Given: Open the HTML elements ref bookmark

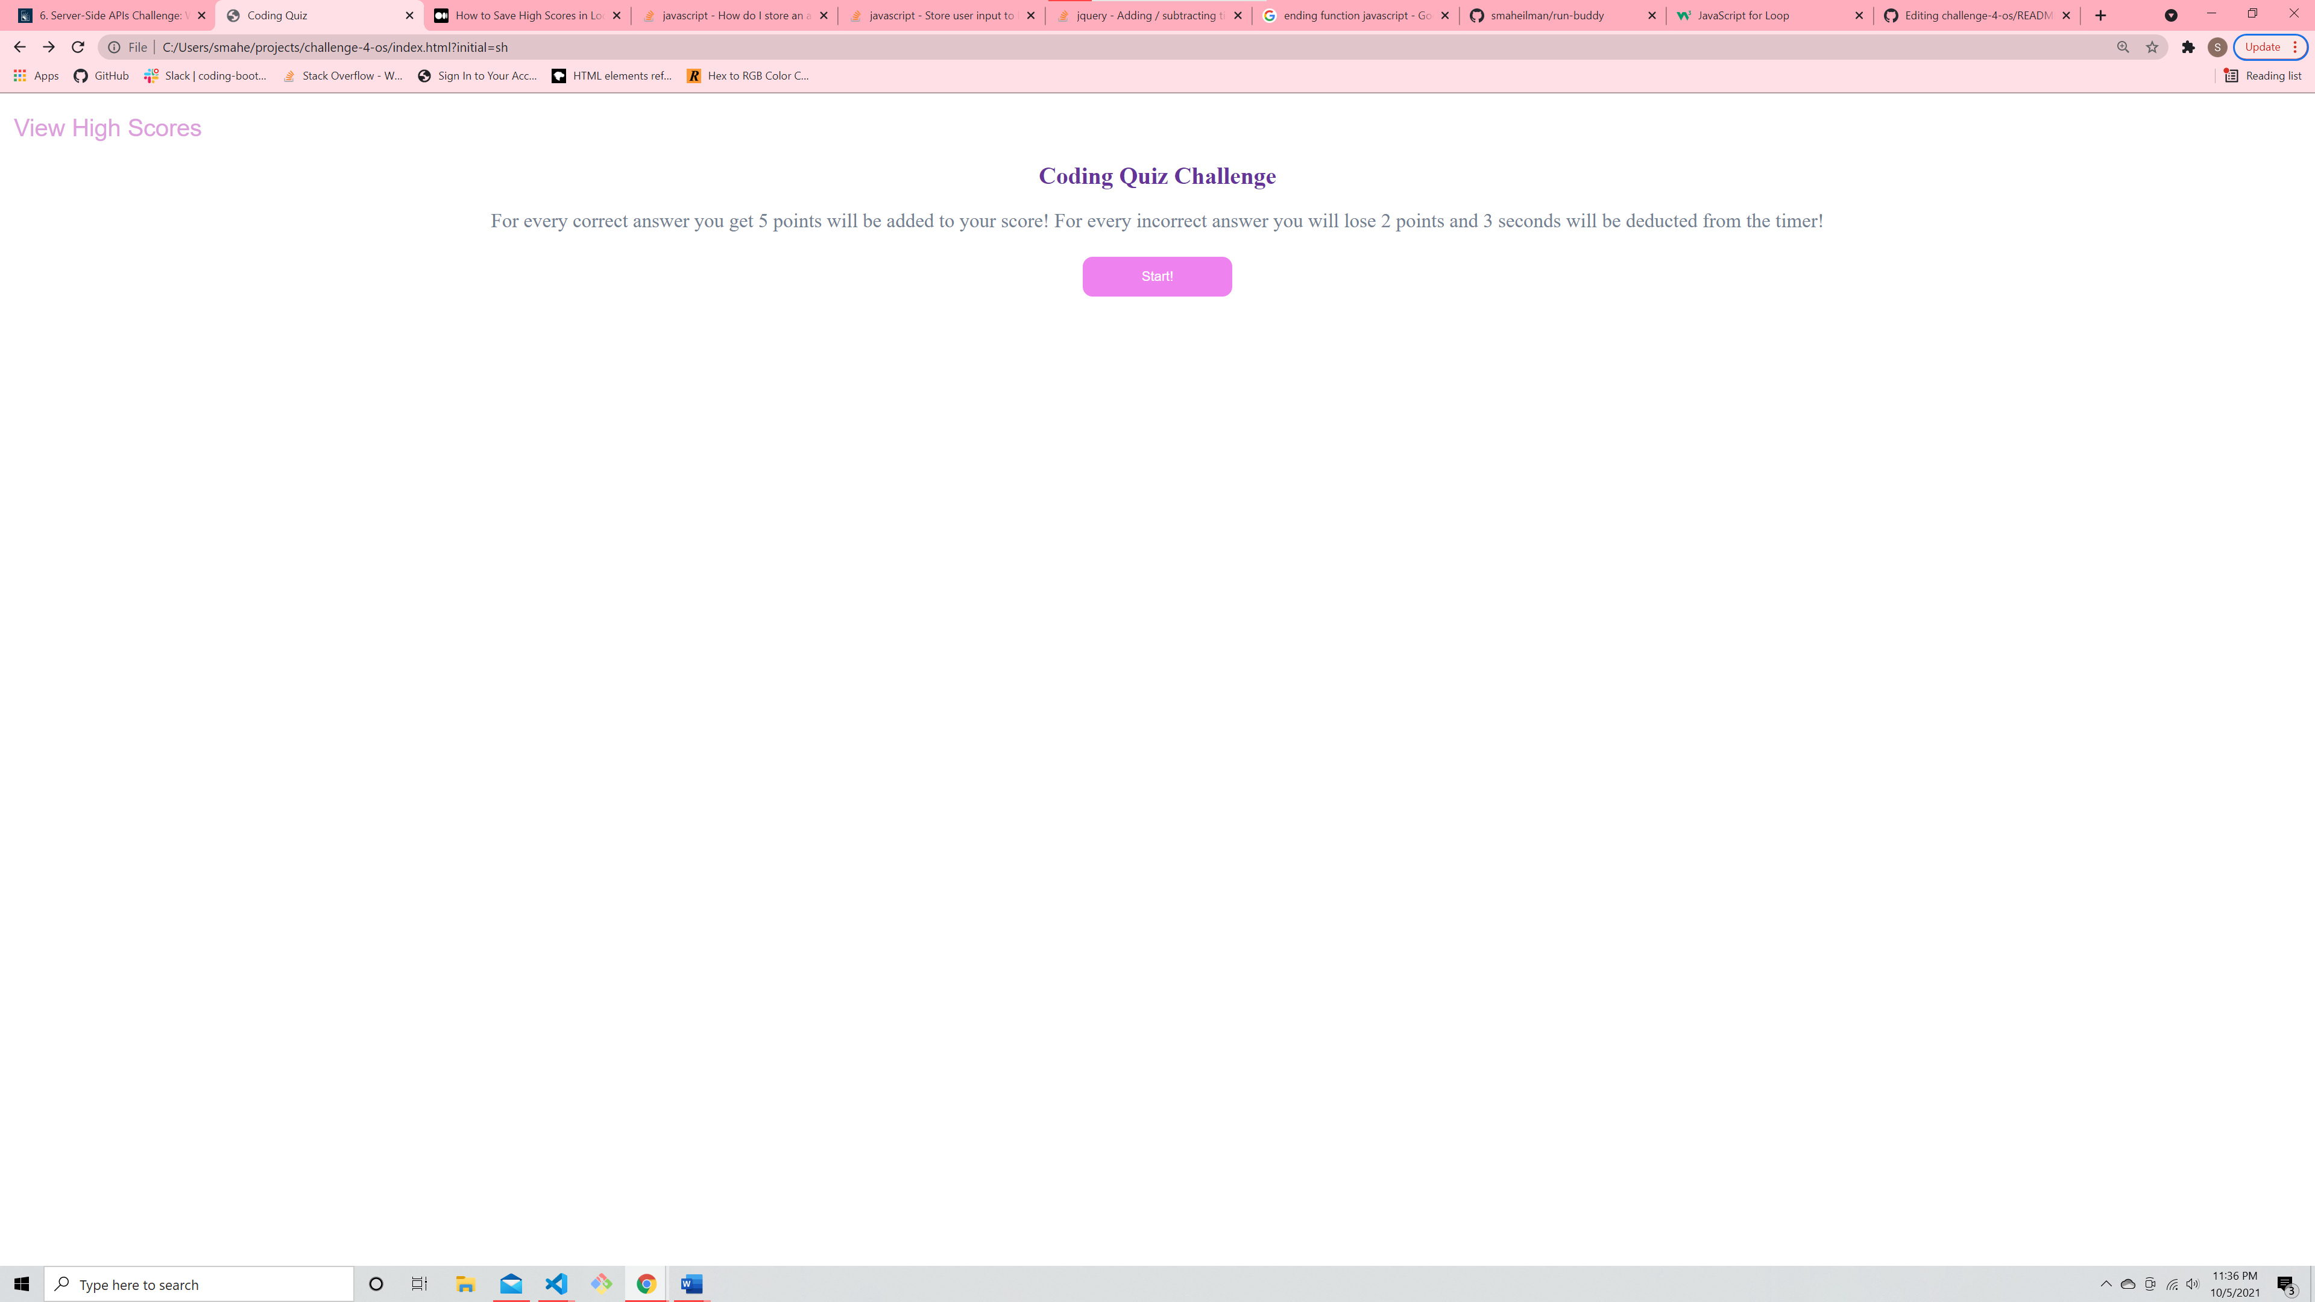Looking at the screenshot, I should (x=612, y=75).
